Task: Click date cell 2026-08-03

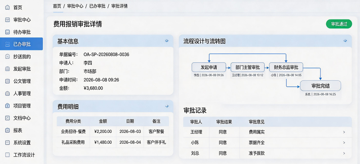Action: [x=130, y=132]
